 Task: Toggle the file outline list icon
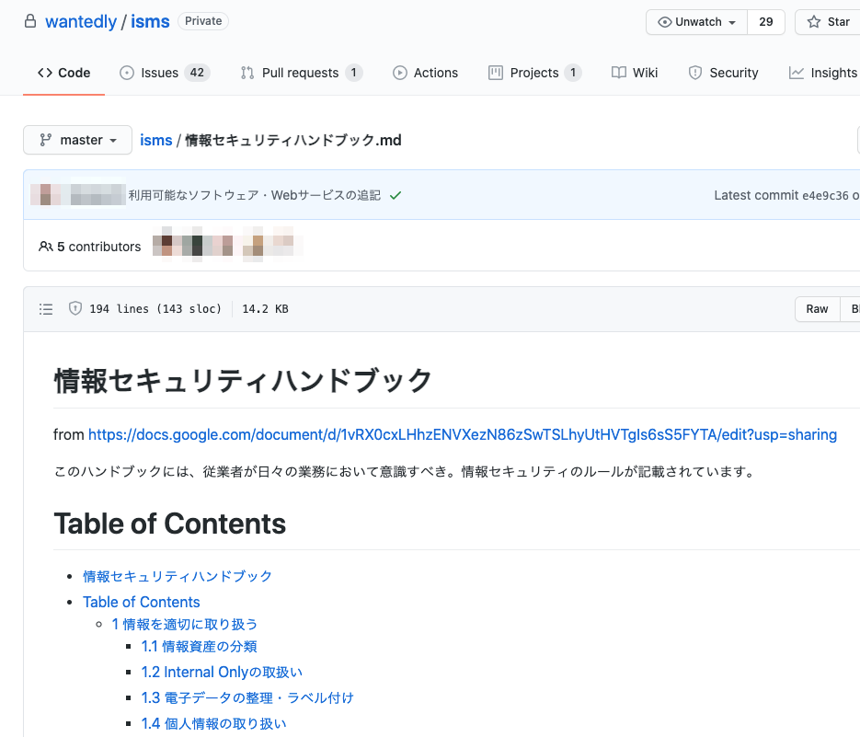point(46,309)
